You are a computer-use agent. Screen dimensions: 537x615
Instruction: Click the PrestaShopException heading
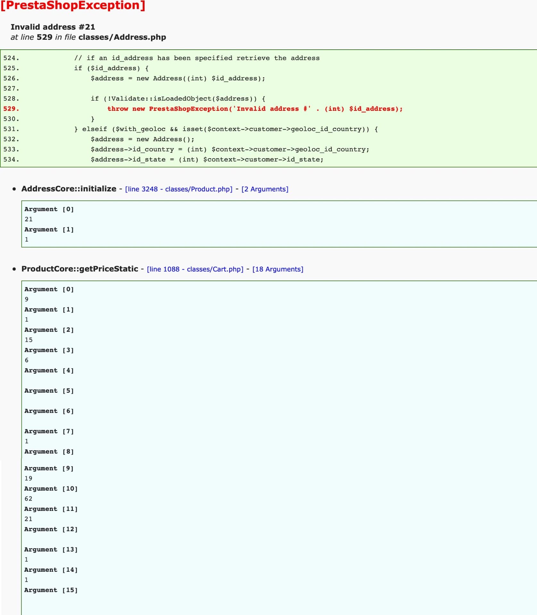[73, 5]
